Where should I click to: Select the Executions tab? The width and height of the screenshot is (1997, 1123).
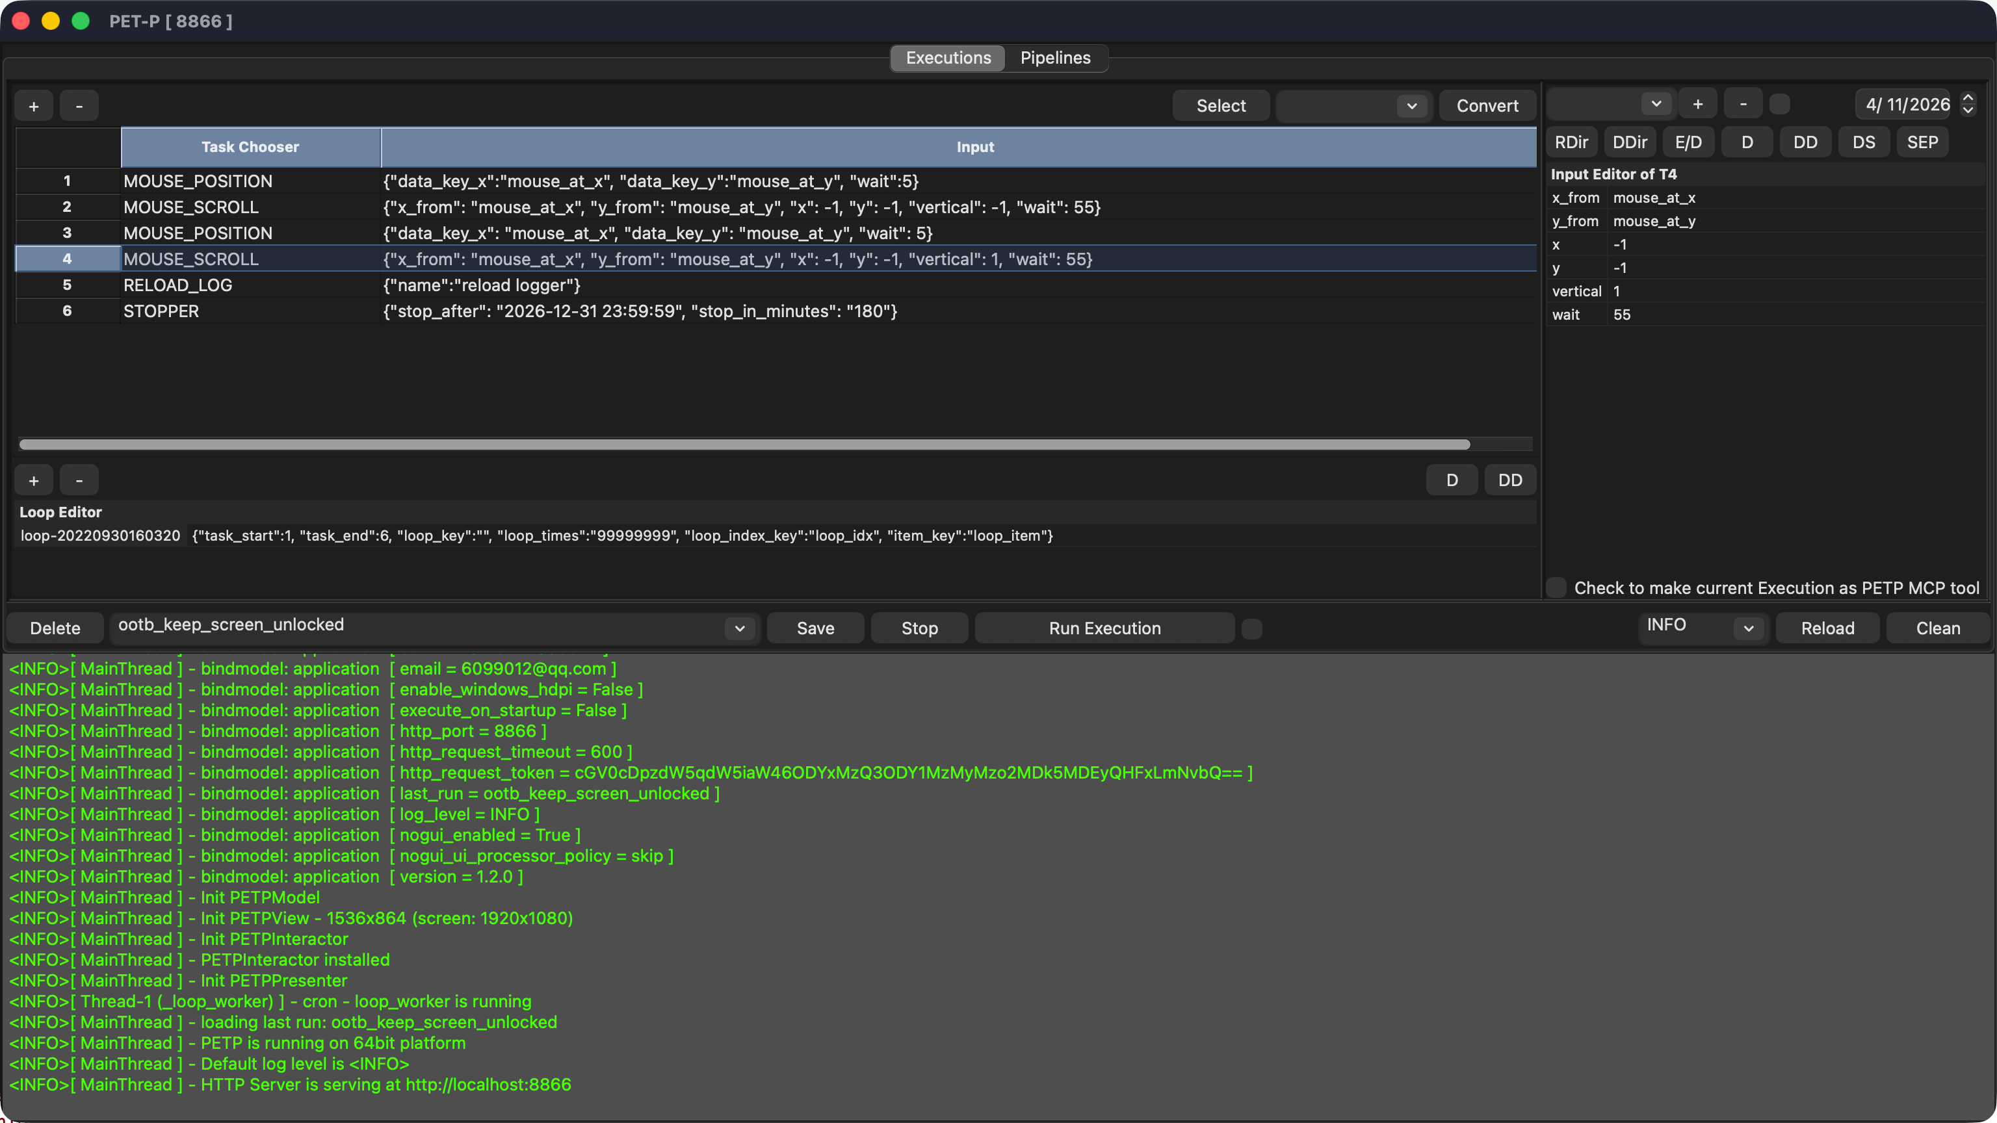click(x=947, y=57)
